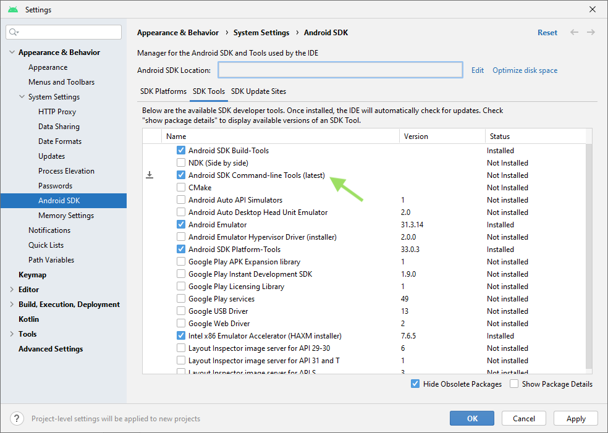Check the Google USB Driver package
The image size is (608, 433).
click(x=181, y=311)
